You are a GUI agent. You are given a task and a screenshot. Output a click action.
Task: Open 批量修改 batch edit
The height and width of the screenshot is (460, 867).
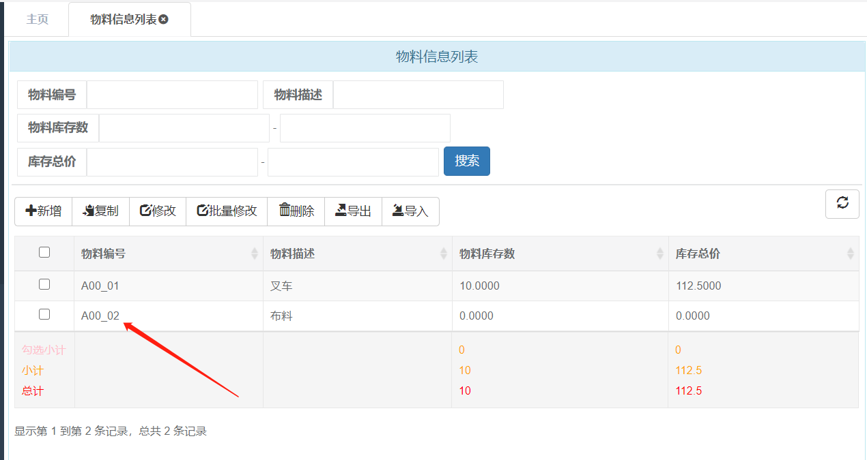[x=227, y=211]
